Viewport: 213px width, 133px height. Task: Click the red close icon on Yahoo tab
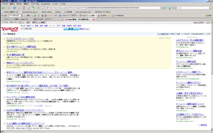(x=94, y=19)
